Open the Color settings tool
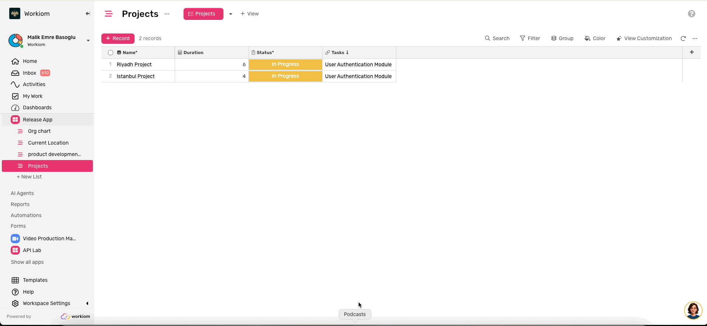The height and width of the screenshot is (326, 707). point(595,38)
